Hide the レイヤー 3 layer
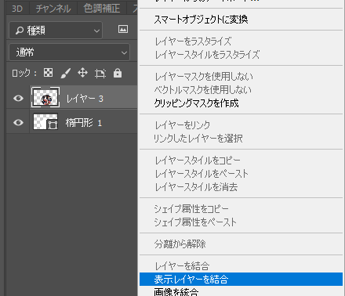Image resolution: width=345 pixels, height=296 pixels. [18, 98]
